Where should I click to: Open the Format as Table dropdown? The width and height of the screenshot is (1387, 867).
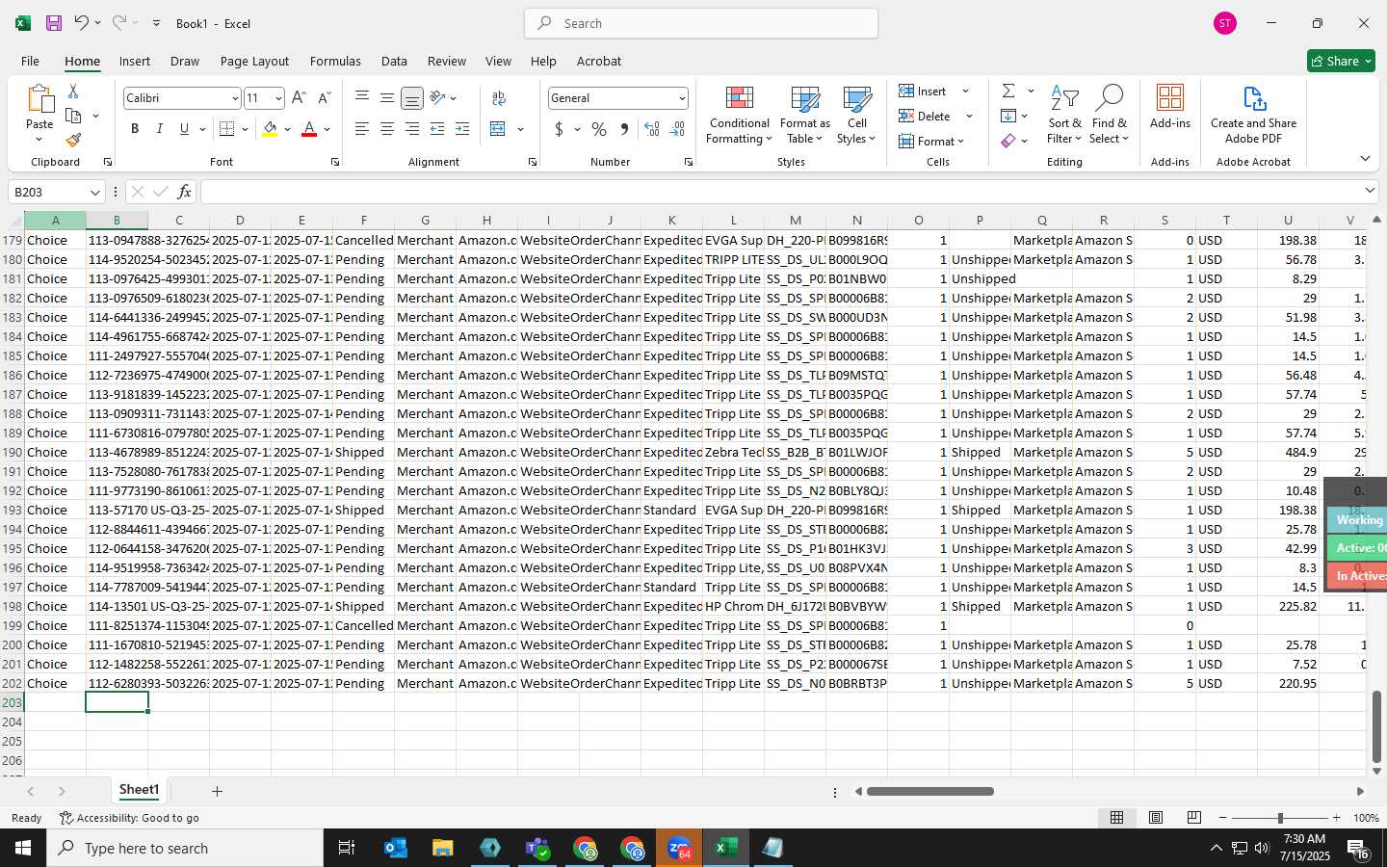[804, 116]
